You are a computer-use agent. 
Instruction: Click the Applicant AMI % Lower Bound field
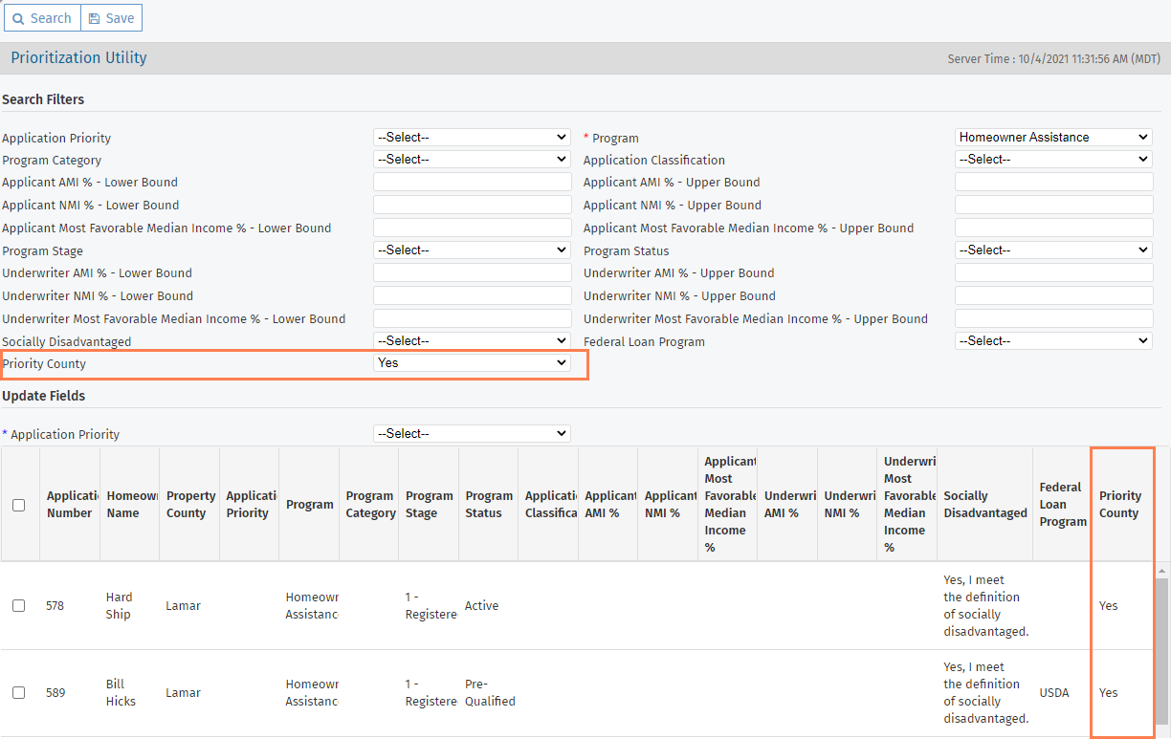(x=472, y=183)
